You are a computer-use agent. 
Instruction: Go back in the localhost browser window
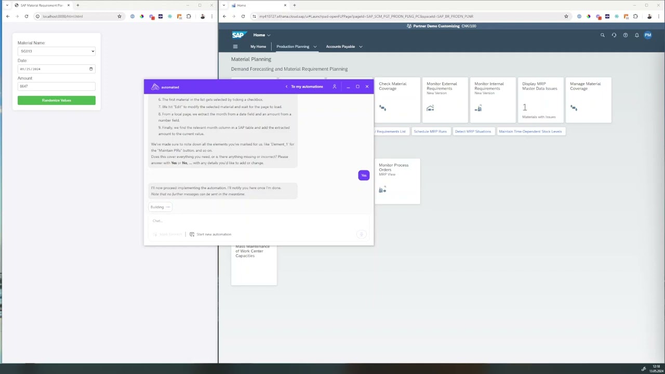(8, 16)
